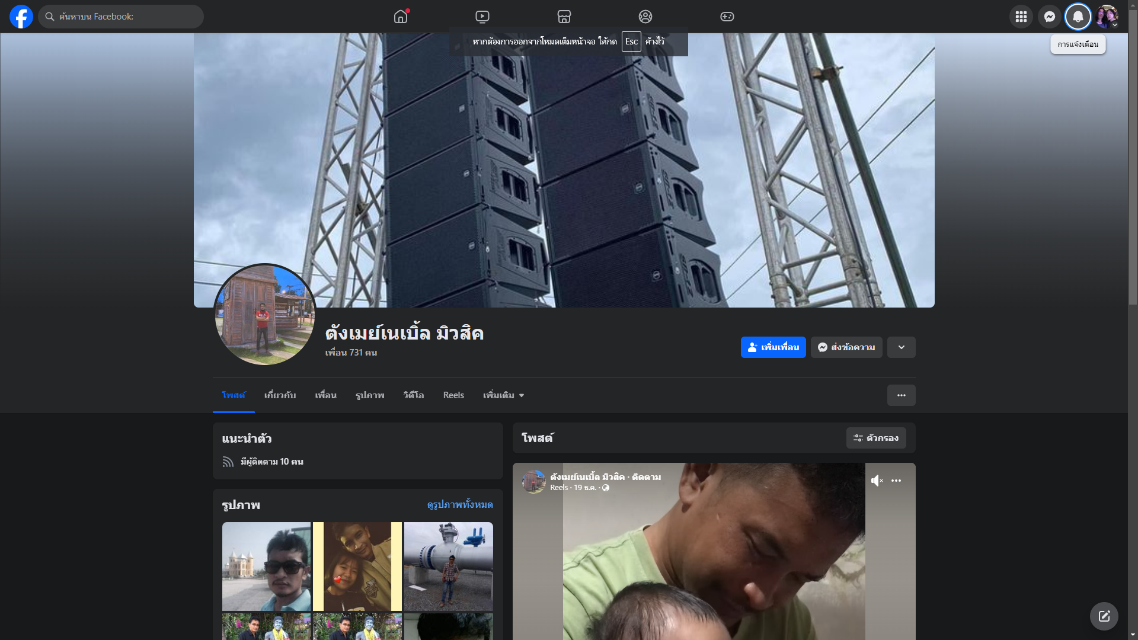Open the Watch video icon
The width and height of the screenshot is (1138, 640).
pos(482,17)
